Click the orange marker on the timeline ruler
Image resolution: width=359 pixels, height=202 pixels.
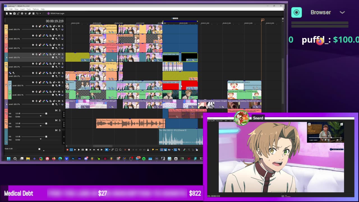coord(263,20)
